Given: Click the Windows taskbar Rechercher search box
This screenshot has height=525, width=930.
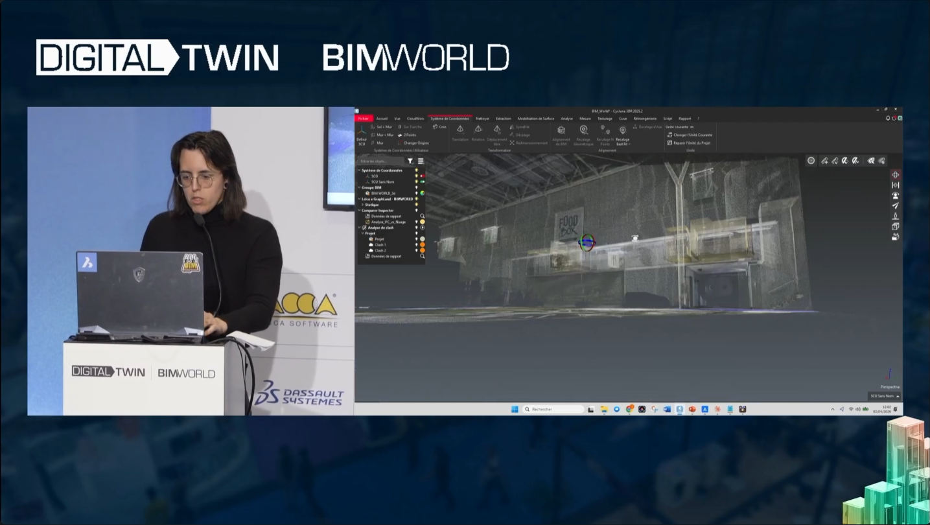Looking at the screenshot, I should [x=553, y=410].
